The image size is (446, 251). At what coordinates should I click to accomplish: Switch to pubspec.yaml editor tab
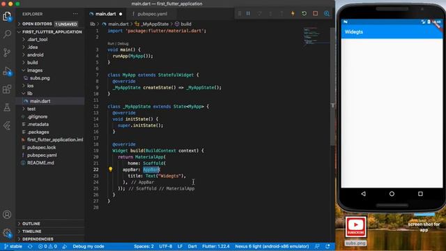click(x=152, y=14)
